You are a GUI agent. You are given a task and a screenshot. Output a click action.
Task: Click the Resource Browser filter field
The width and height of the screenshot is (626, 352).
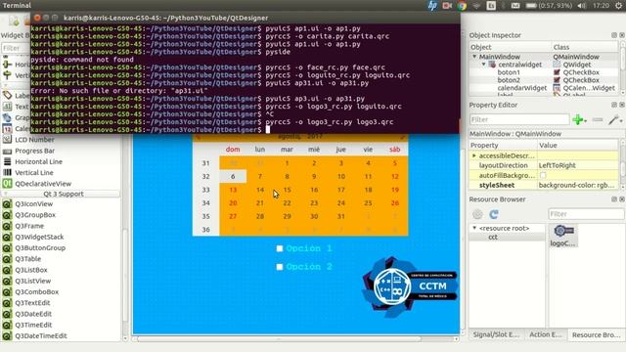click(586, 214)
